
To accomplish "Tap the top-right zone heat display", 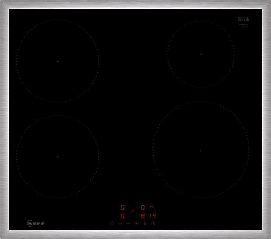I will [143, 207].
